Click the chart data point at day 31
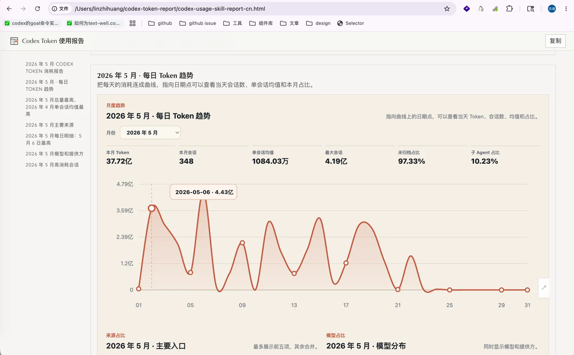The width and height of the screenshot is (574, 355). tap(527, 290)
